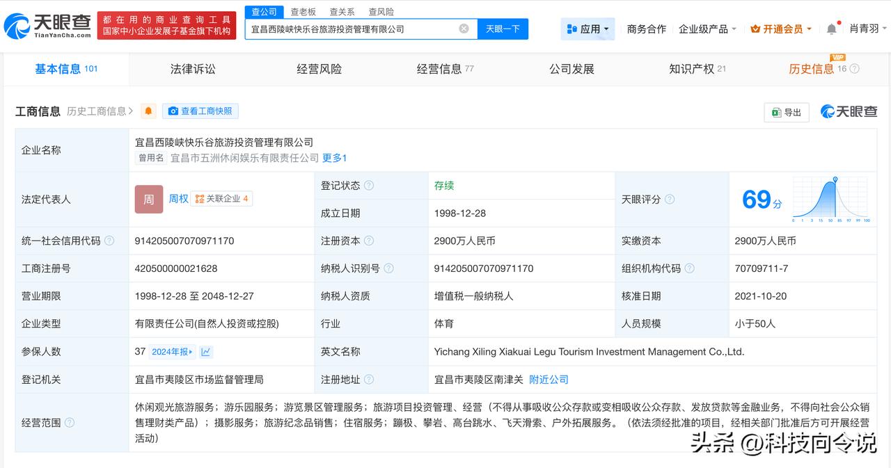Click the help icon beside 纳税人识别号
The image size is (891, 468).
pyautogui.click(x=388, y=268)
